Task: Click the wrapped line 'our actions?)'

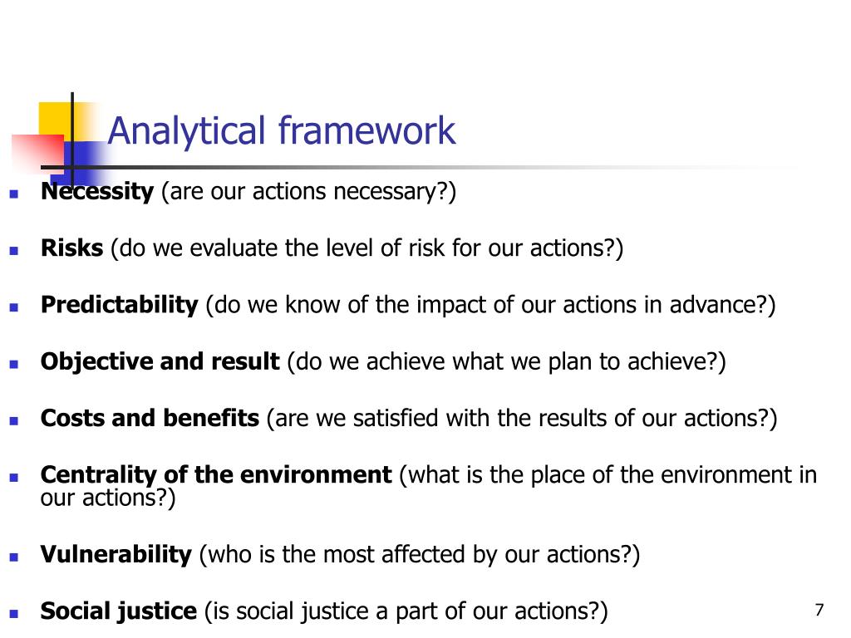Action: 108,498
